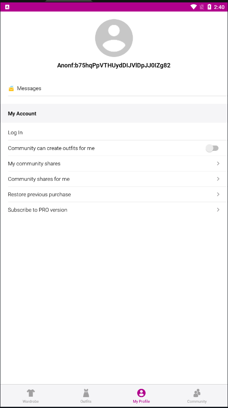Image resolution: width=228 pixels, height=408 pixels.
Task: Open the Wardrobe t-shirt icon
Action: click(31, 392)
